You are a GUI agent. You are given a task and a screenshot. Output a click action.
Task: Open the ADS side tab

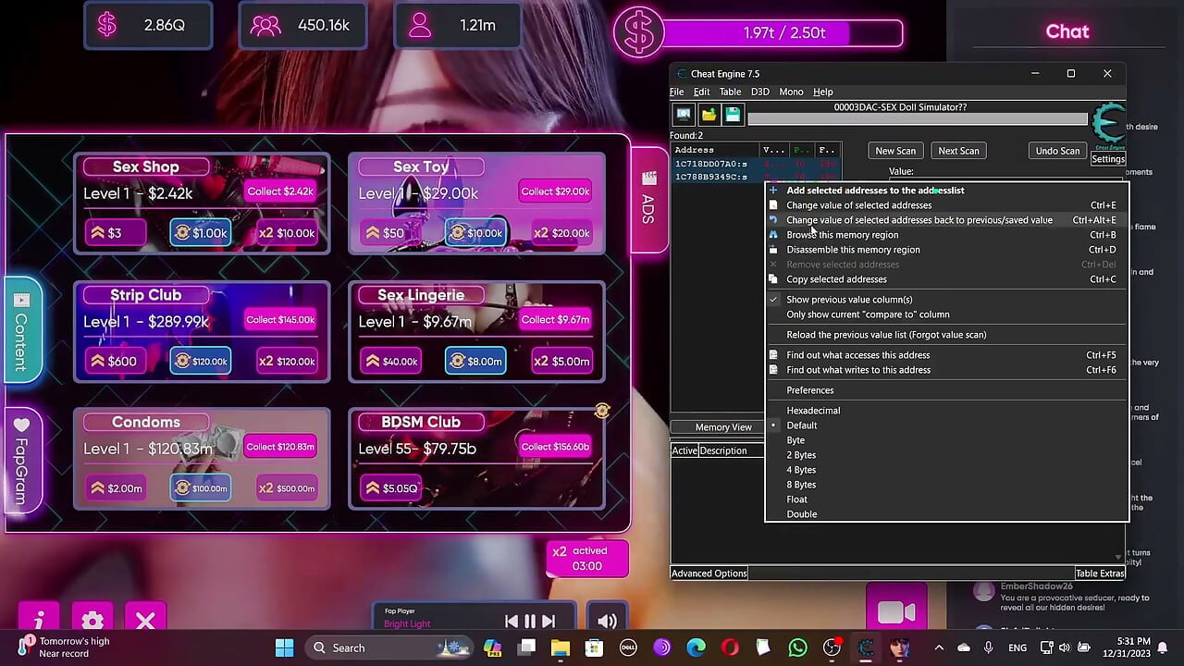click(648, 199)
